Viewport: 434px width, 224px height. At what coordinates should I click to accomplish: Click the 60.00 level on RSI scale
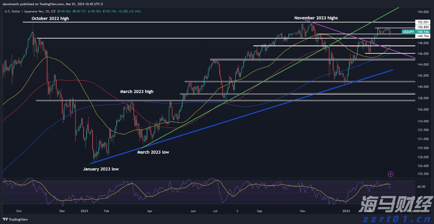click(x=421, y=187)
